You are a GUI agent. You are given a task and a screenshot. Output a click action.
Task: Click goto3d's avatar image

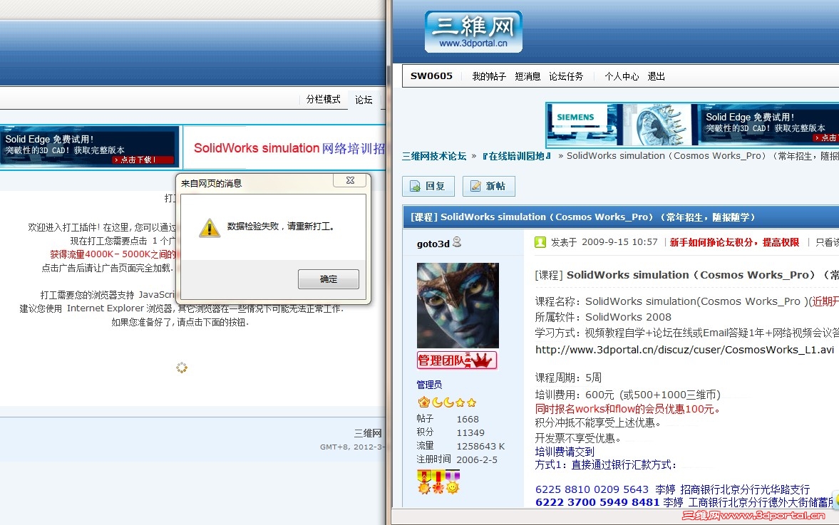(x=458, y=306)
